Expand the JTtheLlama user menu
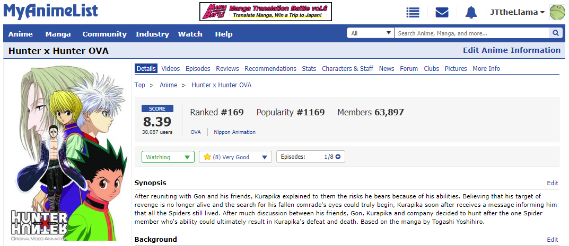The height and width of the screenshot is (246, 569). tap(517, 12)
